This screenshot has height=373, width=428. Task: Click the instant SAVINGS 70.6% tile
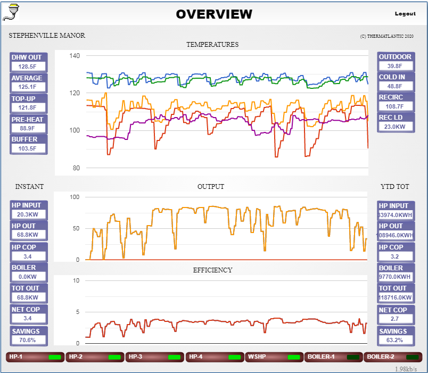pyautogui.click(x=29, y=336)
